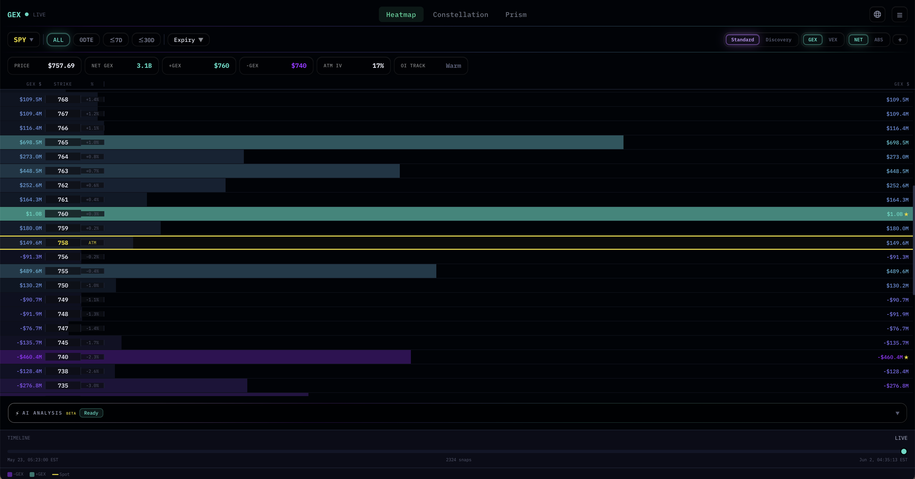Click the gold star beside $1.0B

coord(906,214)
